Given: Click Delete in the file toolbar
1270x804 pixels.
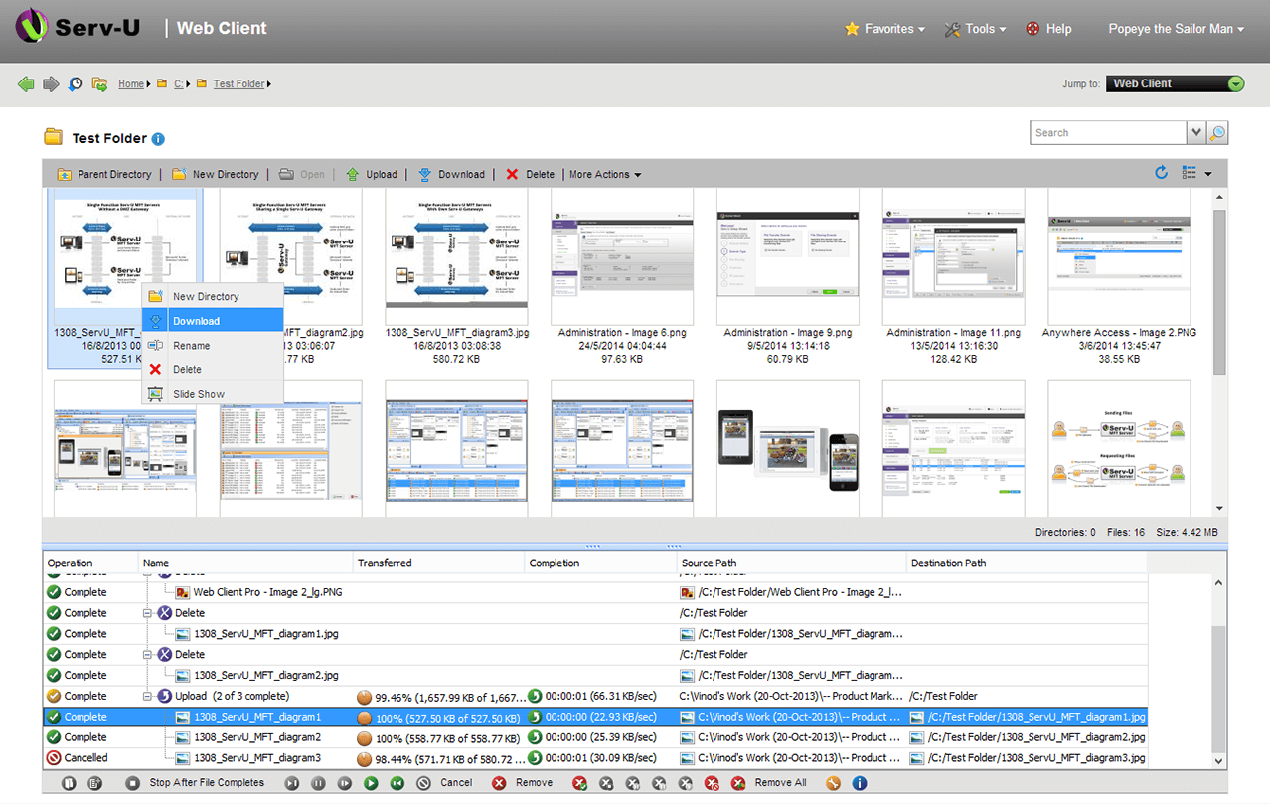Looking at the screenshot, I should tap(530, 175).
